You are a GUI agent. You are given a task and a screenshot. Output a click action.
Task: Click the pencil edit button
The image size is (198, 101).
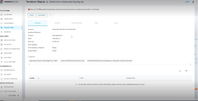[x=51, y=15]
